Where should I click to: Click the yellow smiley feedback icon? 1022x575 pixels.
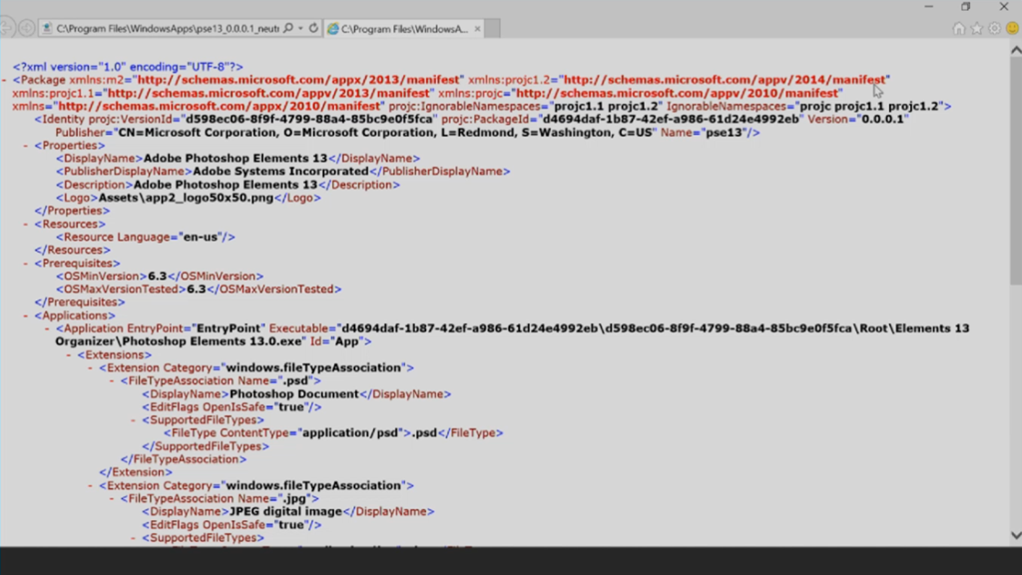pos(1012,28)
